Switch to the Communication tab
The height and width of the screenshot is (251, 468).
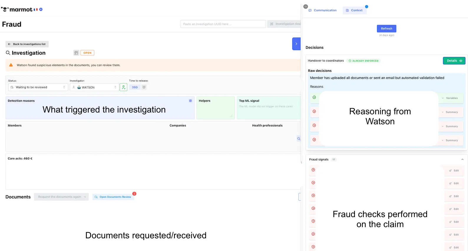point(323,10)
